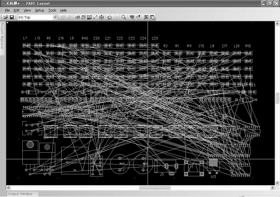Viewport: 280px width, 197px height.
Task: Select the R1 reference designator label
Action: (177, 46)
